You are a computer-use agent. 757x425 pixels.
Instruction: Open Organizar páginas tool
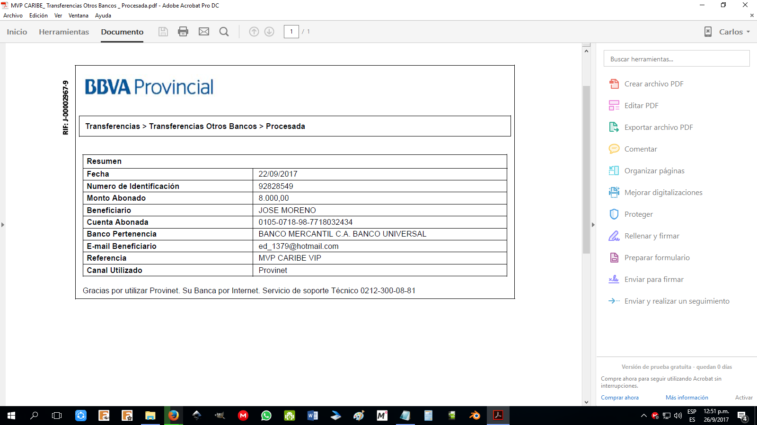(654, 171)
